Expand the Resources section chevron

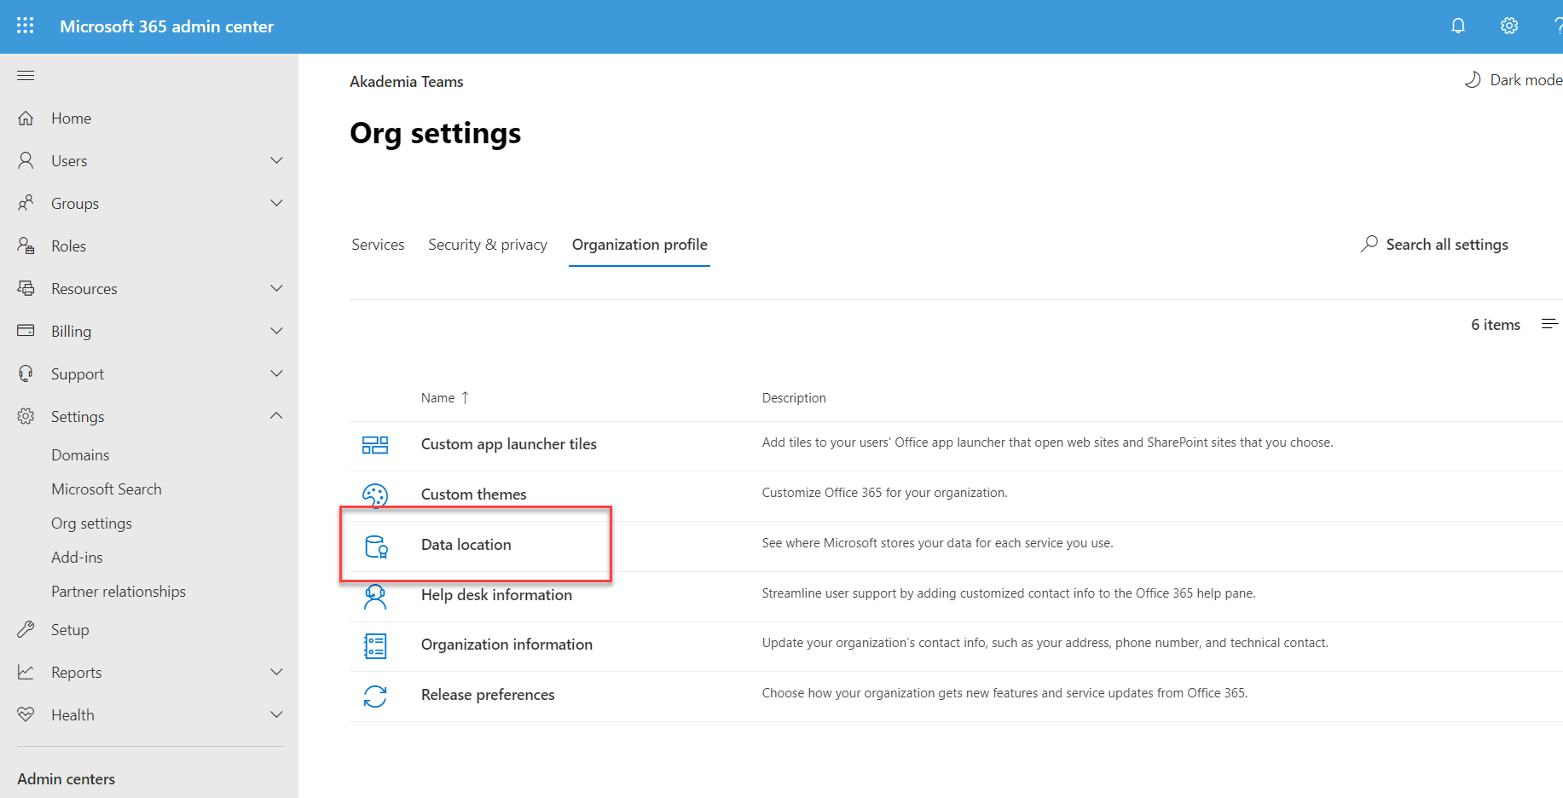(276, 288)
